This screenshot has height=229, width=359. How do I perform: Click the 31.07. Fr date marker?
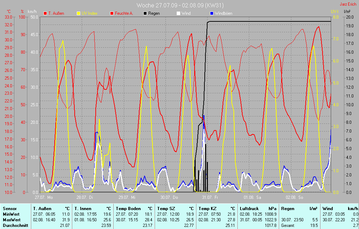click(210, 197)
